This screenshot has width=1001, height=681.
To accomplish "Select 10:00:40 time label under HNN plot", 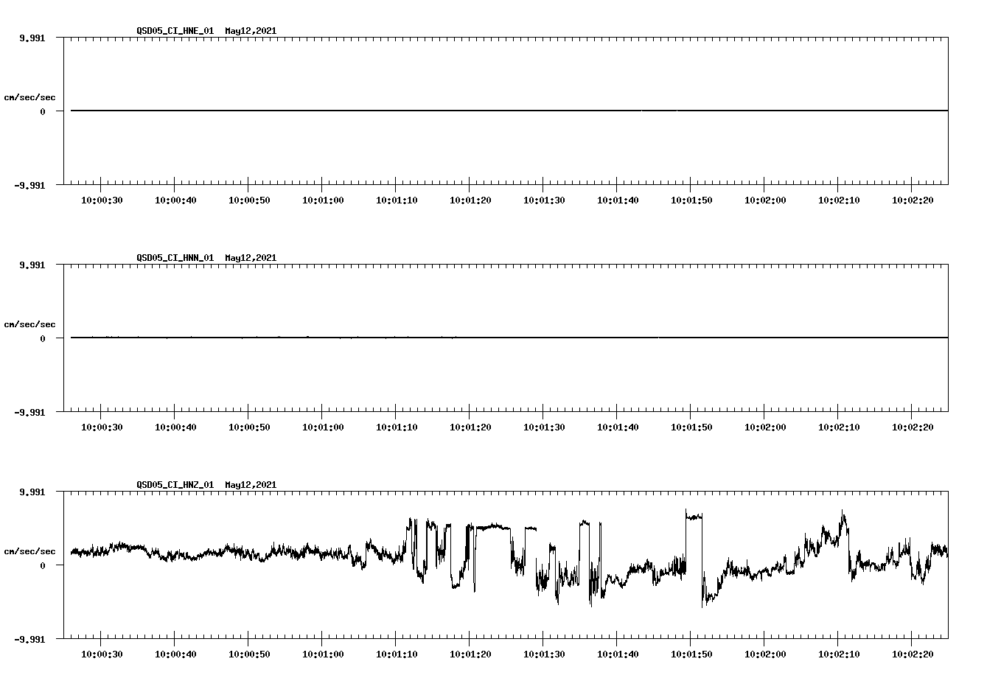I will 175,427.
